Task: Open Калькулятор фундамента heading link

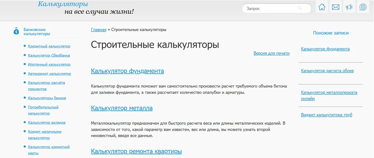Action: coord(127,71)
